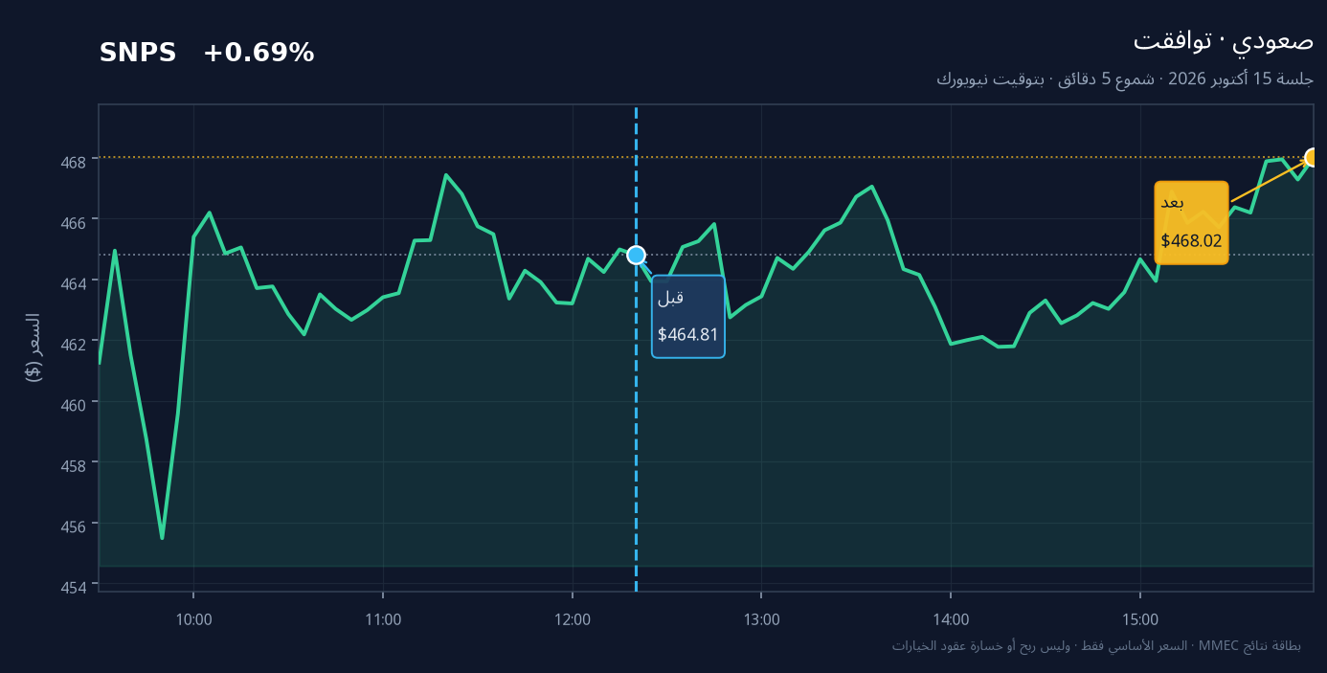Image resolution: width=1327 pixels, height=673 pixels.
Task: Click the "SNPS +0.69%" ticker heading
Action: pyautogui.click(x=207, y=54)
